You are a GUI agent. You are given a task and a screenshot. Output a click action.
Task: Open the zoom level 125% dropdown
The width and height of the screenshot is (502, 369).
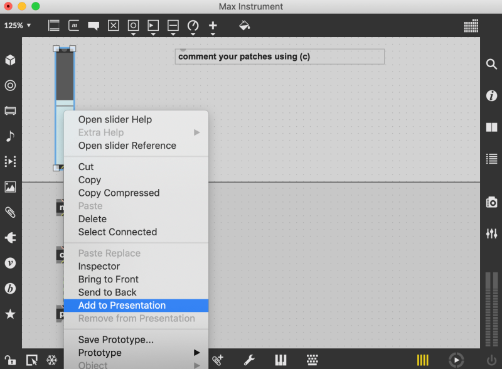point(18,25)
